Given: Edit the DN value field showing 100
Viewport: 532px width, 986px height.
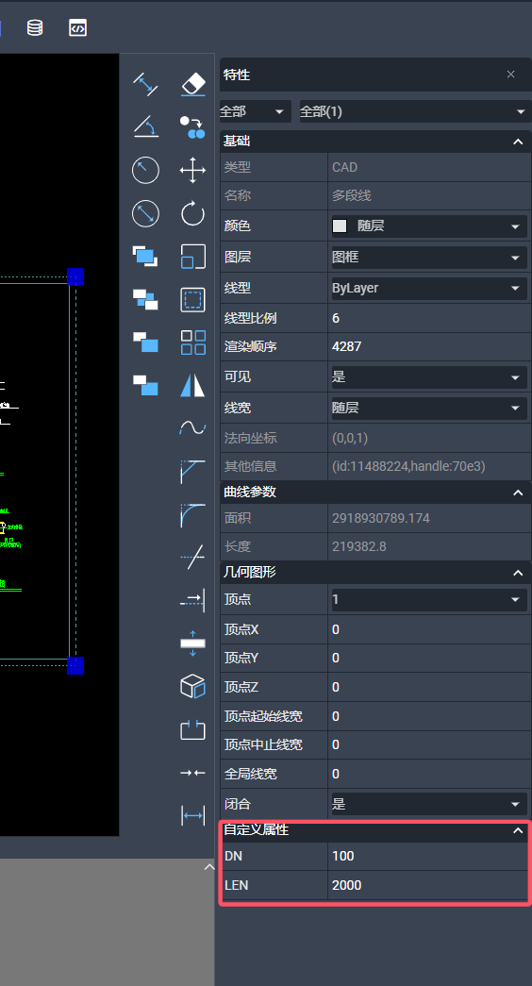Looking at the screenshot, I should [x=427, y=856].
